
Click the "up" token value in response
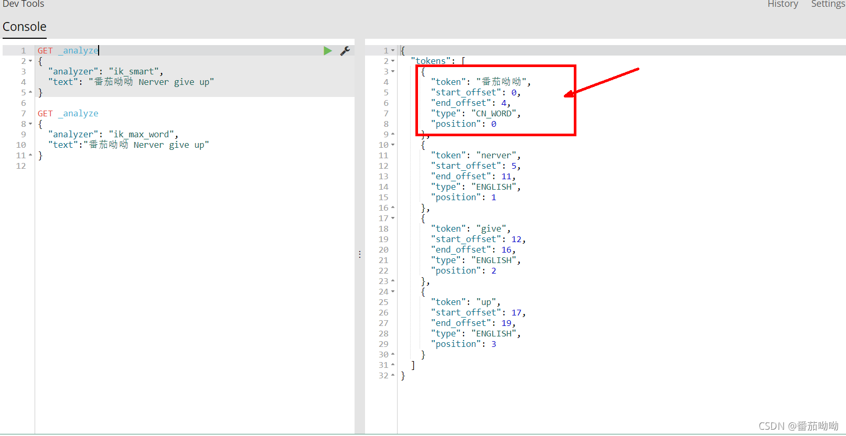(x=486, y=302)
